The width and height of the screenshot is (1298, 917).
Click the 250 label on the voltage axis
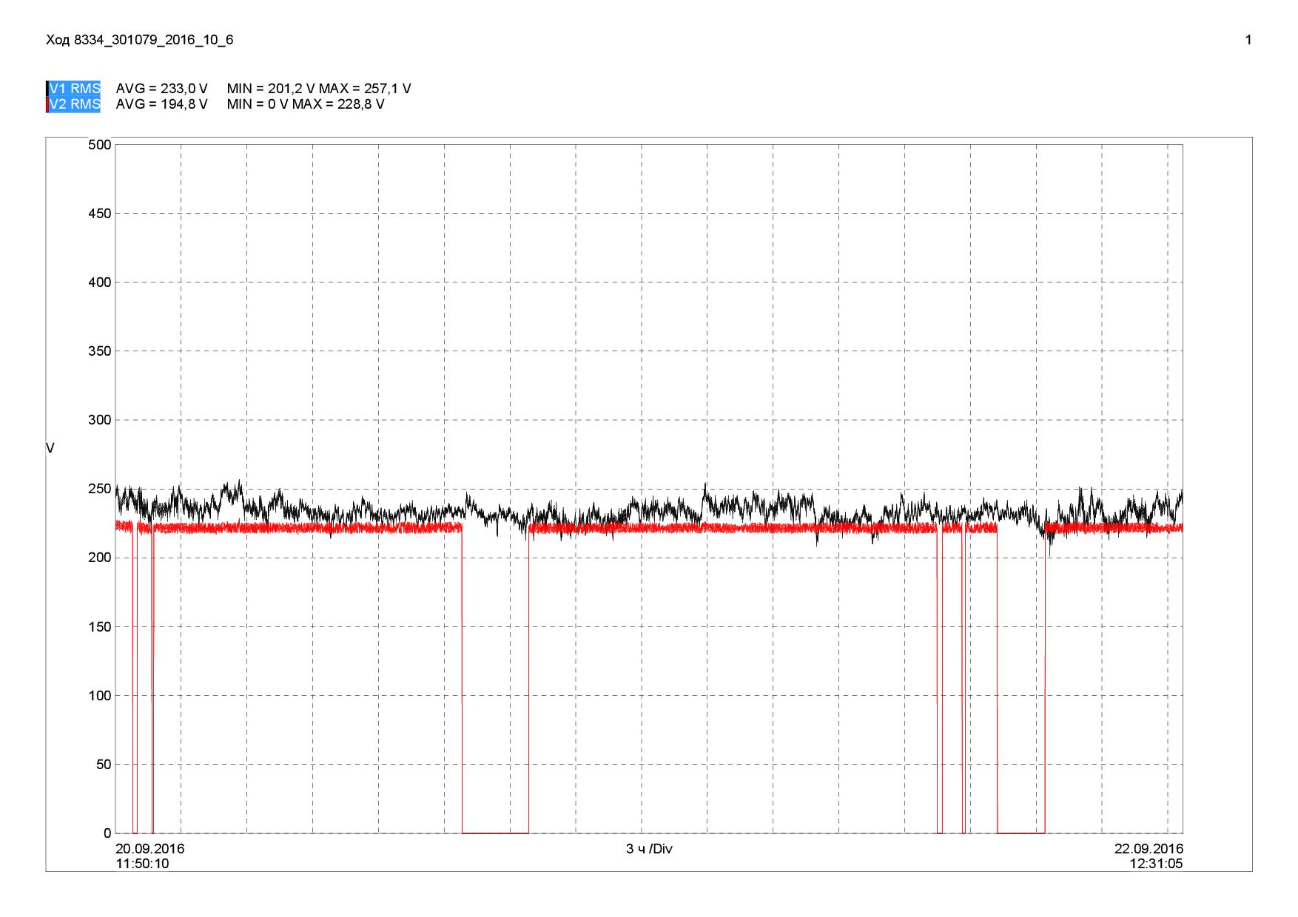click(99, 489)
